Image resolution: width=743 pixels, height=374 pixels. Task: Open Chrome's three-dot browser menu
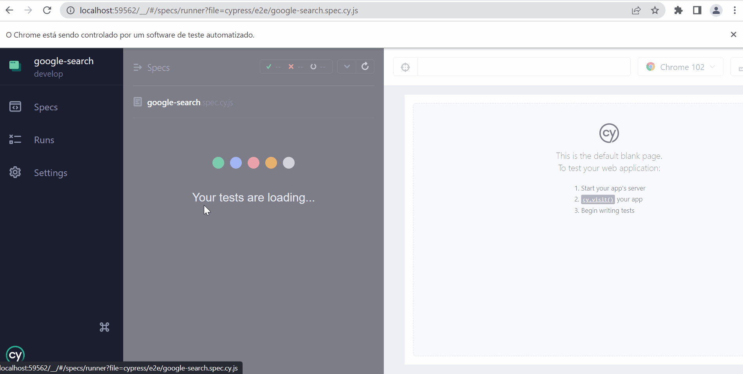pyautogui.click(x=735, y=10)
